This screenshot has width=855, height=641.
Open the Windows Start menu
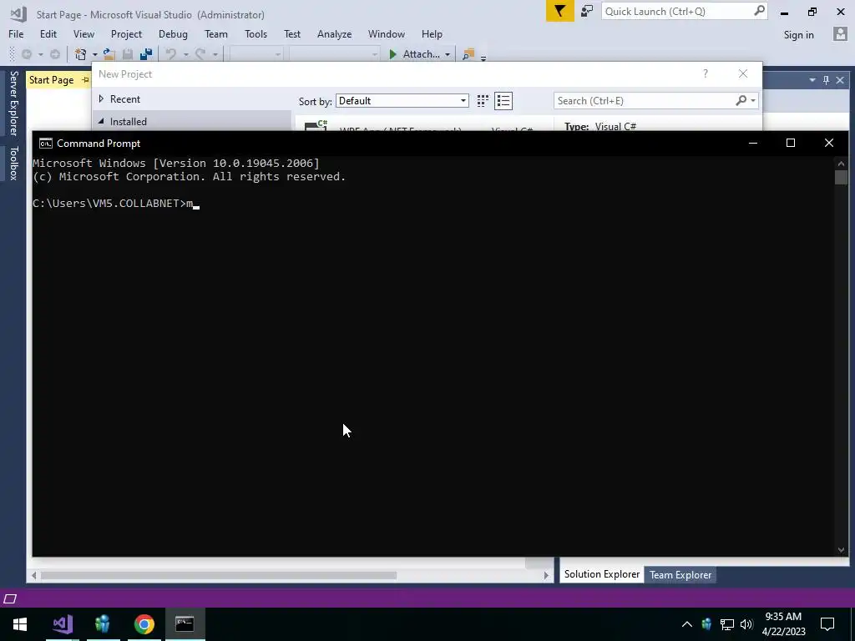click(x=20, y=623)
